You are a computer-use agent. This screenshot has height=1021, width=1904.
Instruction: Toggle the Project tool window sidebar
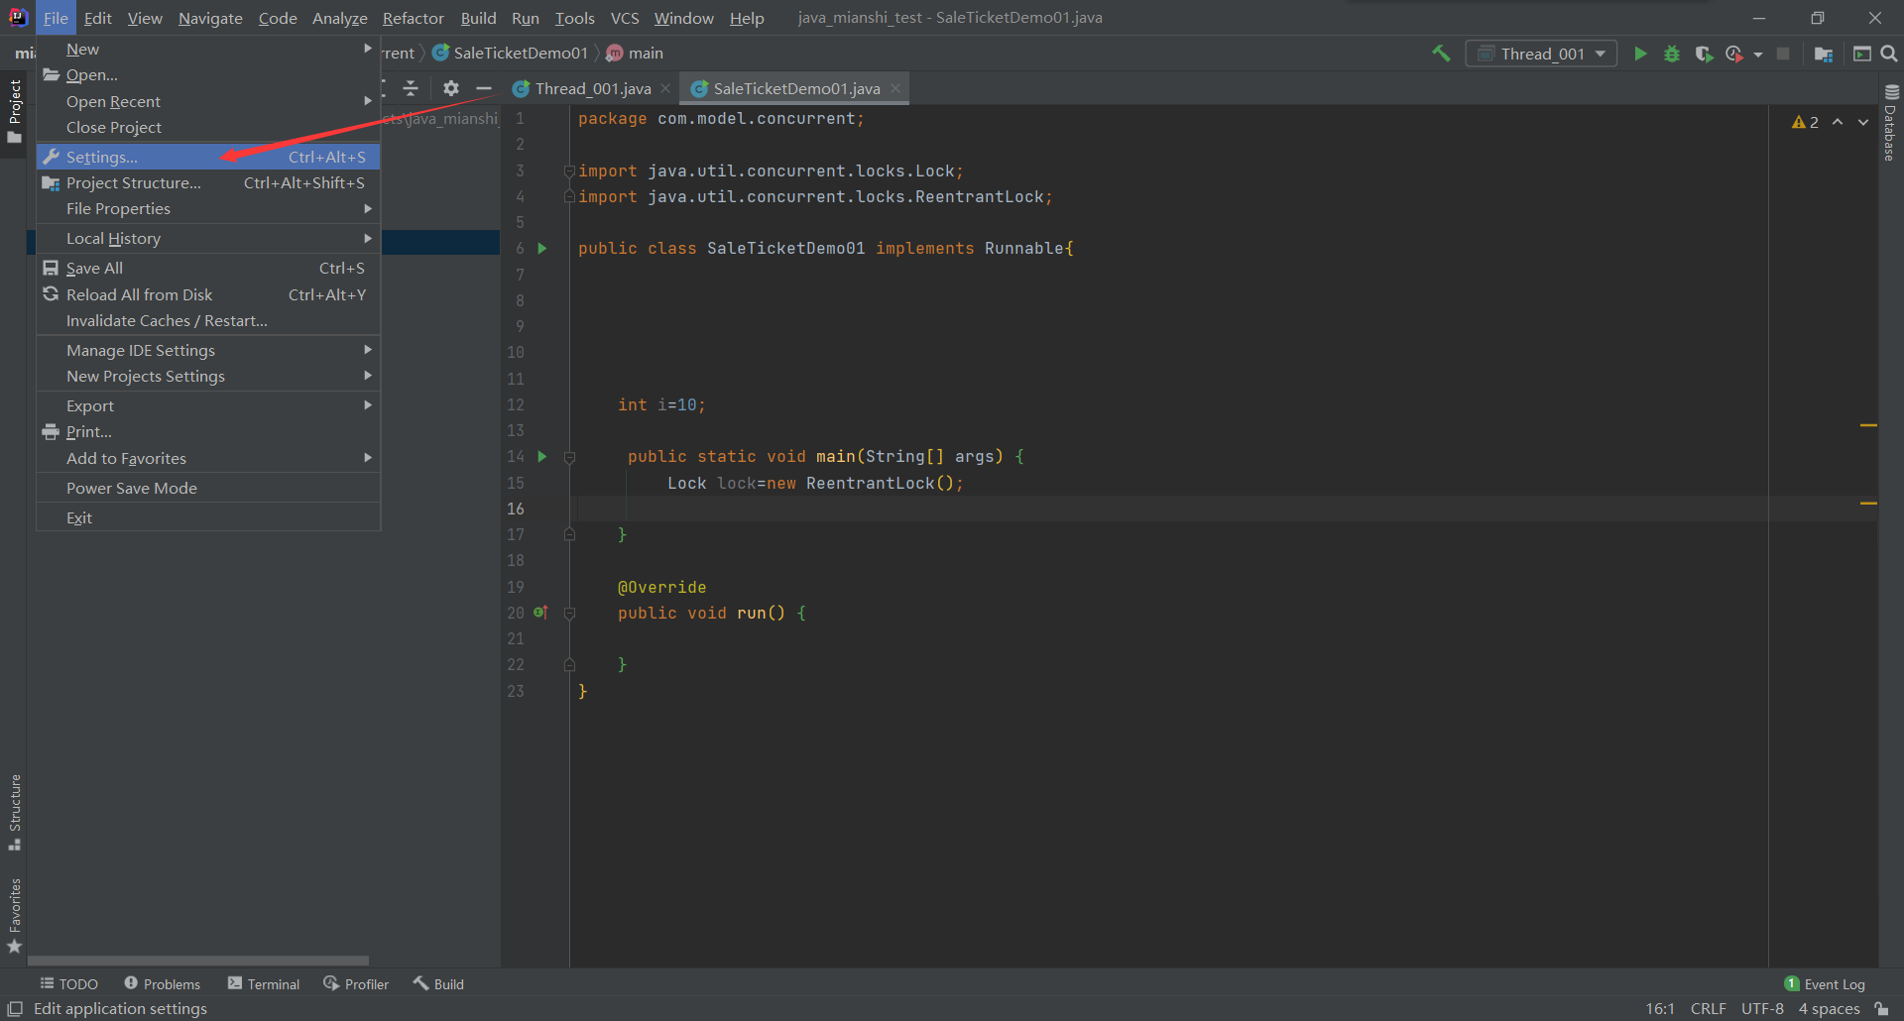coord(15,109)
